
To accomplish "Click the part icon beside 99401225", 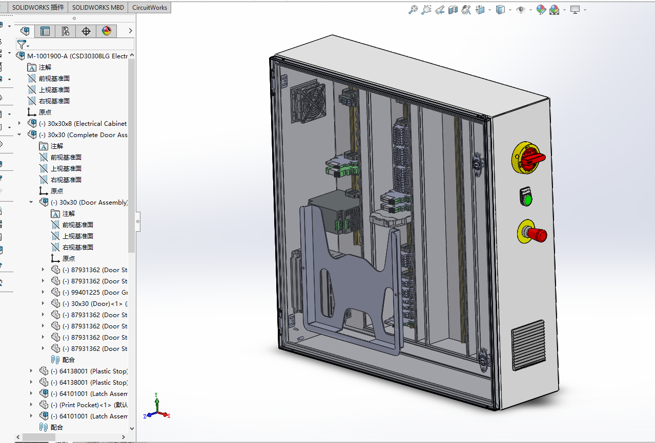I will tap(56, 292).
